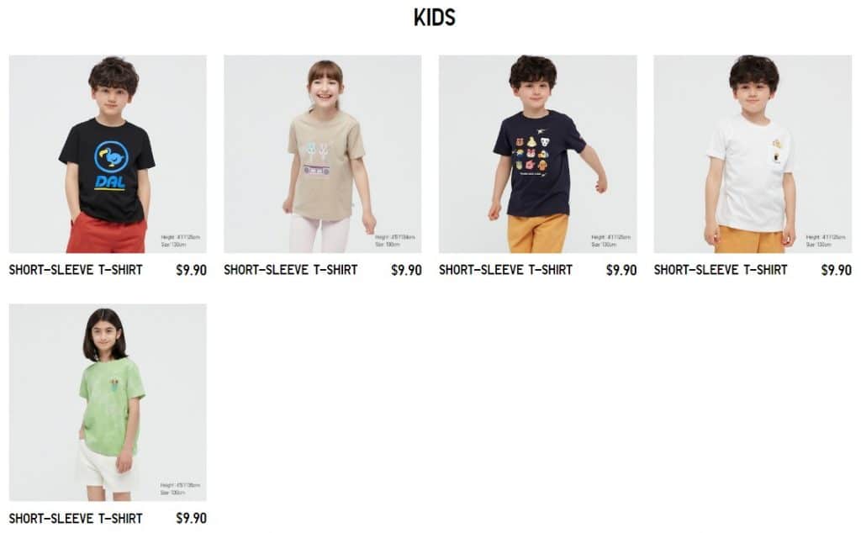The image size is (861, 533).
Task: Click the $9.90 price of the beige shirt
Action: [x=406, y=270]
